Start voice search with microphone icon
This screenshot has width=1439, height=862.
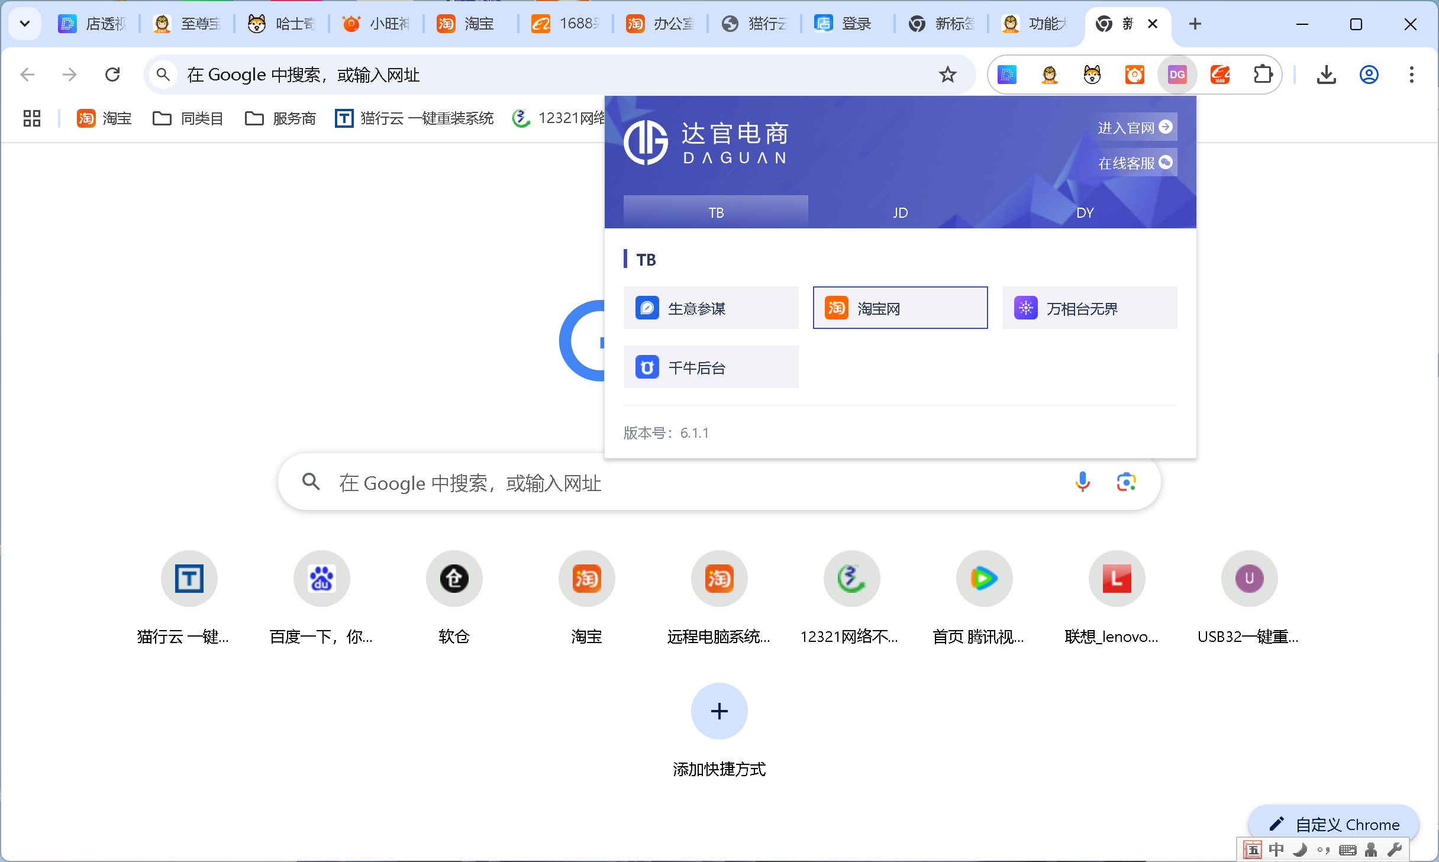(x=1083, y=482)
